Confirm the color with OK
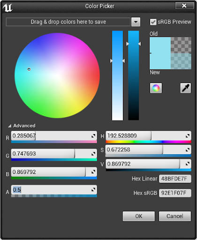The width and height of the screenshot is (197, 240). click(x=139, y=216)
